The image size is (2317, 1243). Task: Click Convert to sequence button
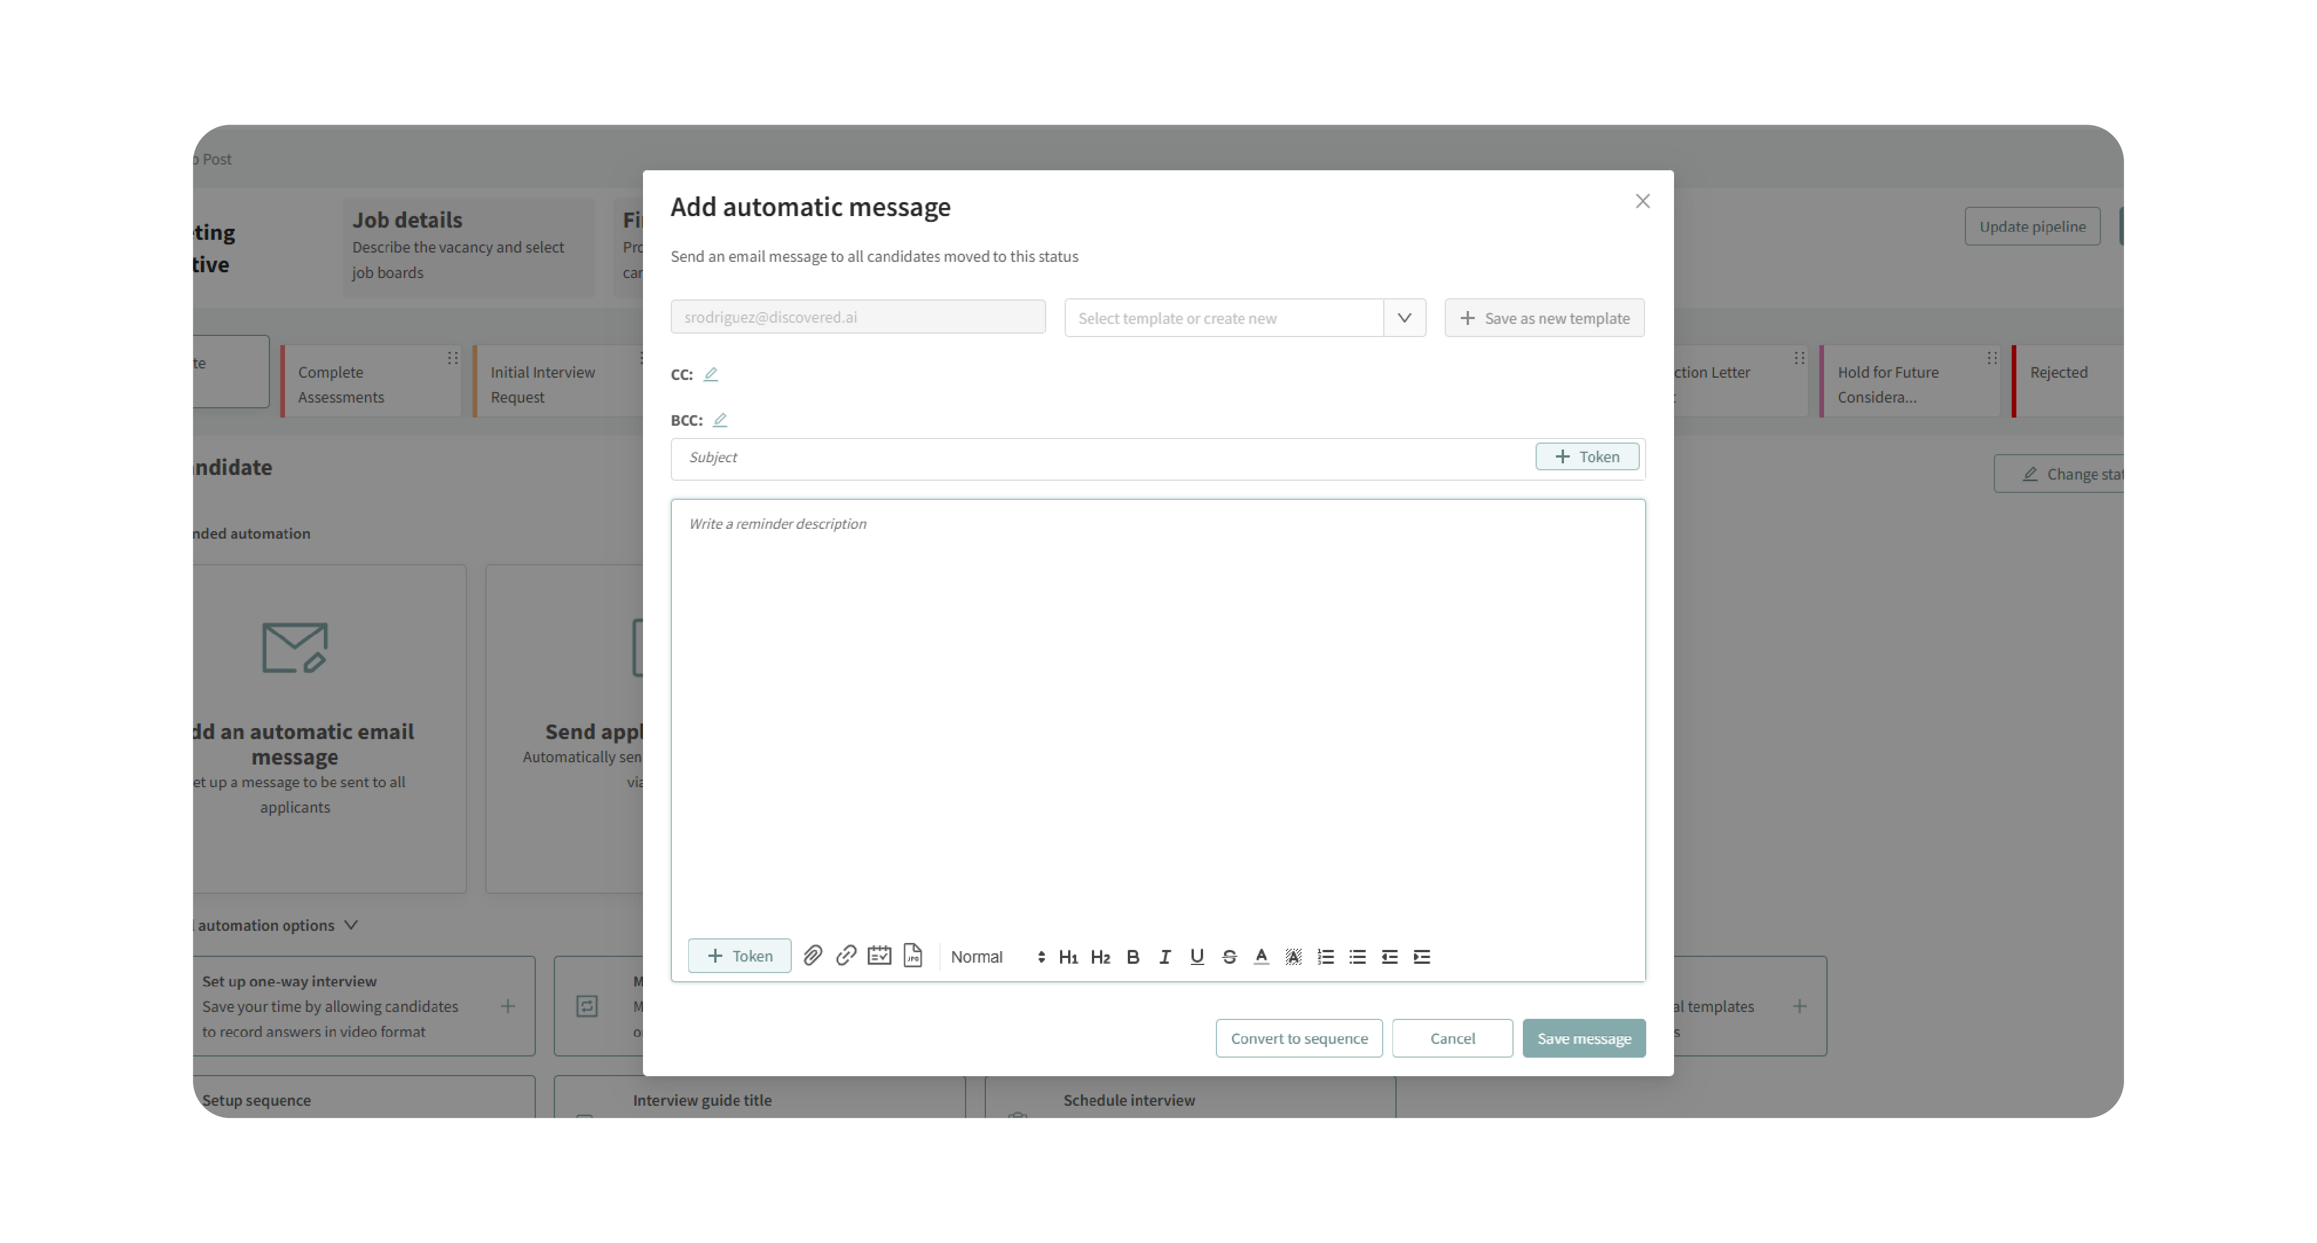(x=1299, y=1038)
